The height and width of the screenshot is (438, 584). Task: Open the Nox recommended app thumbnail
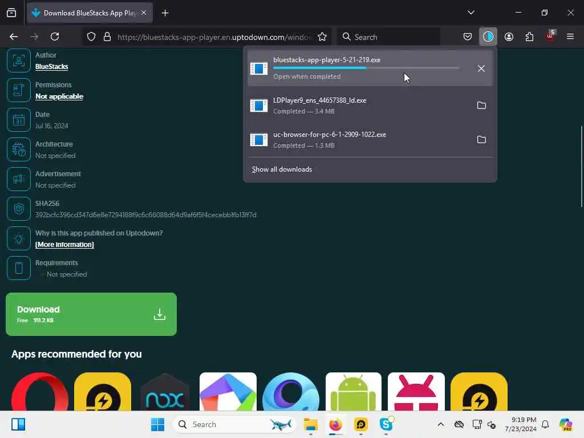[x=165, y=391]
